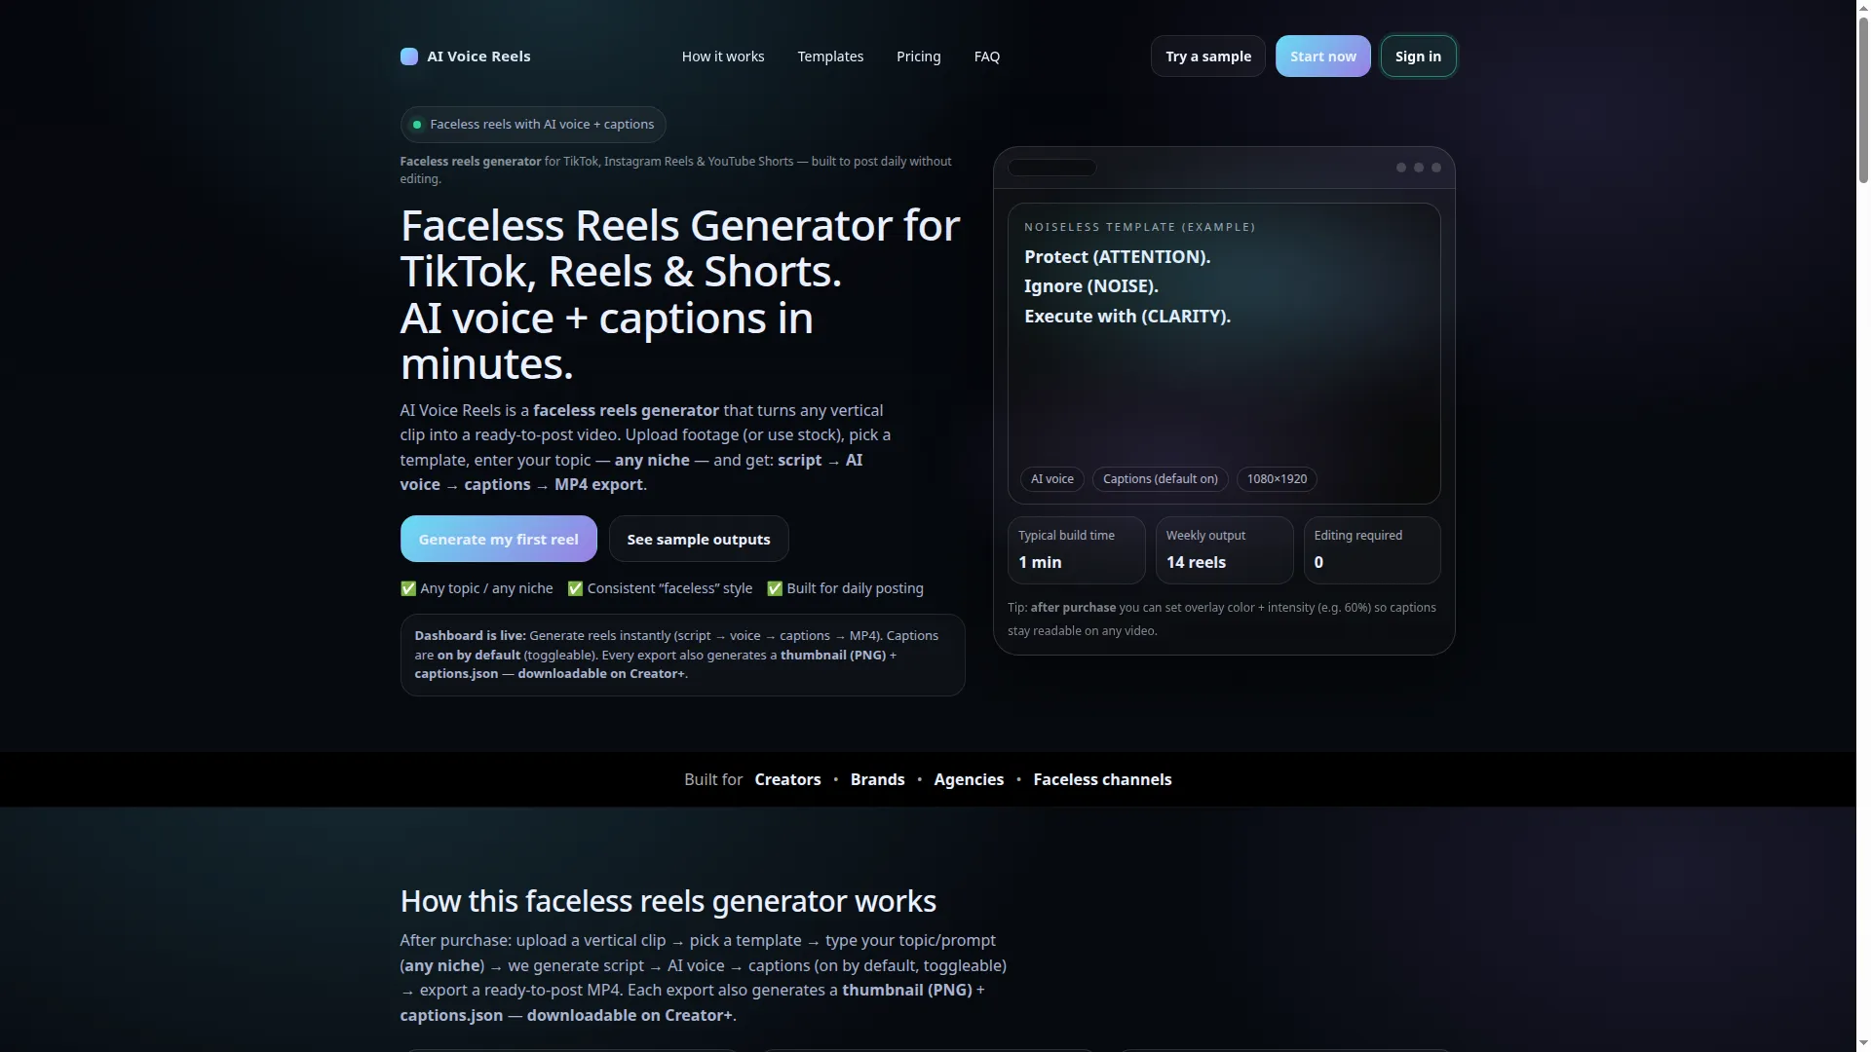Click heading How this faceless reels generator works

(668, 901)
